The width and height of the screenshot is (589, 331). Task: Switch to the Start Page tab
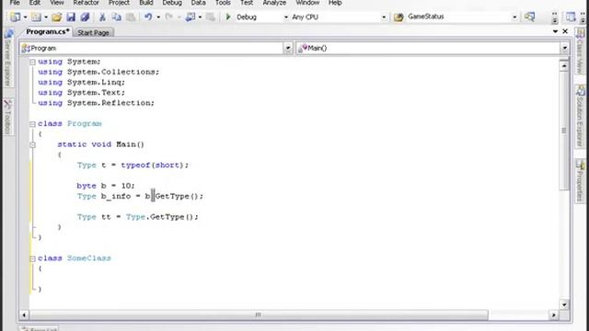93,33
